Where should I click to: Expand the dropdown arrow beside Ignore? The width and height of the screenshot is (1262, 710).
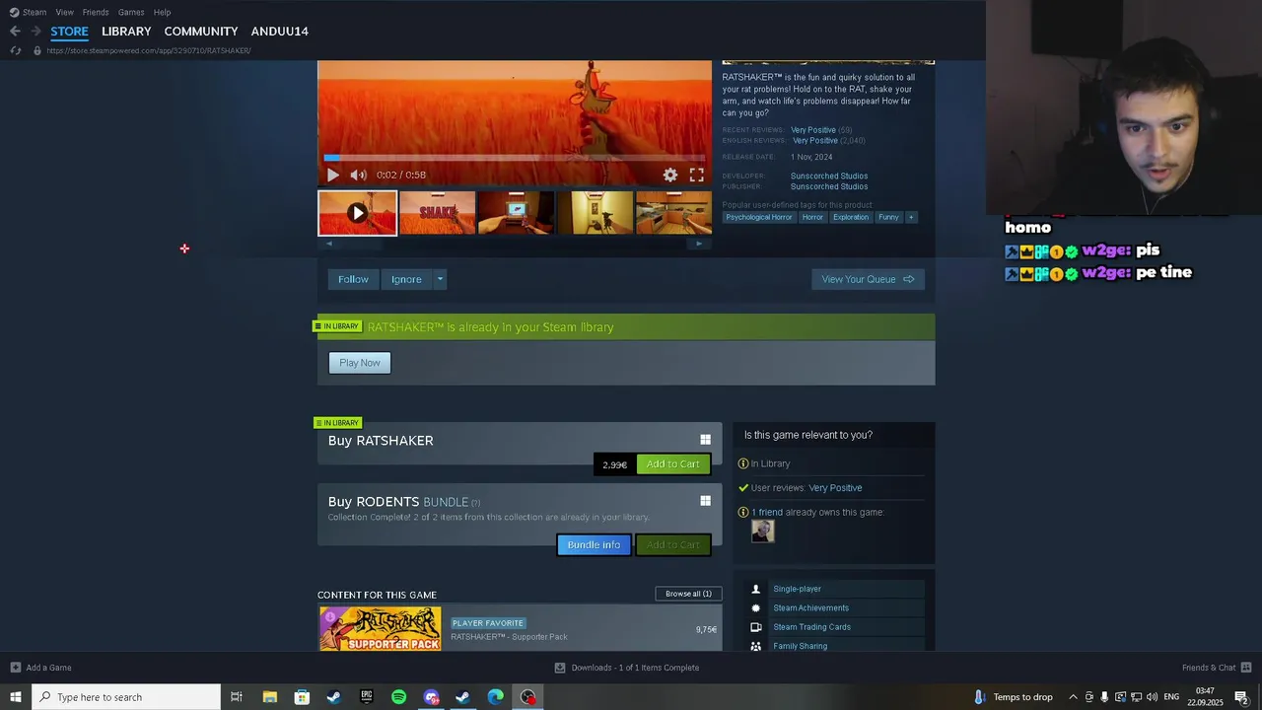pos(440,279)
